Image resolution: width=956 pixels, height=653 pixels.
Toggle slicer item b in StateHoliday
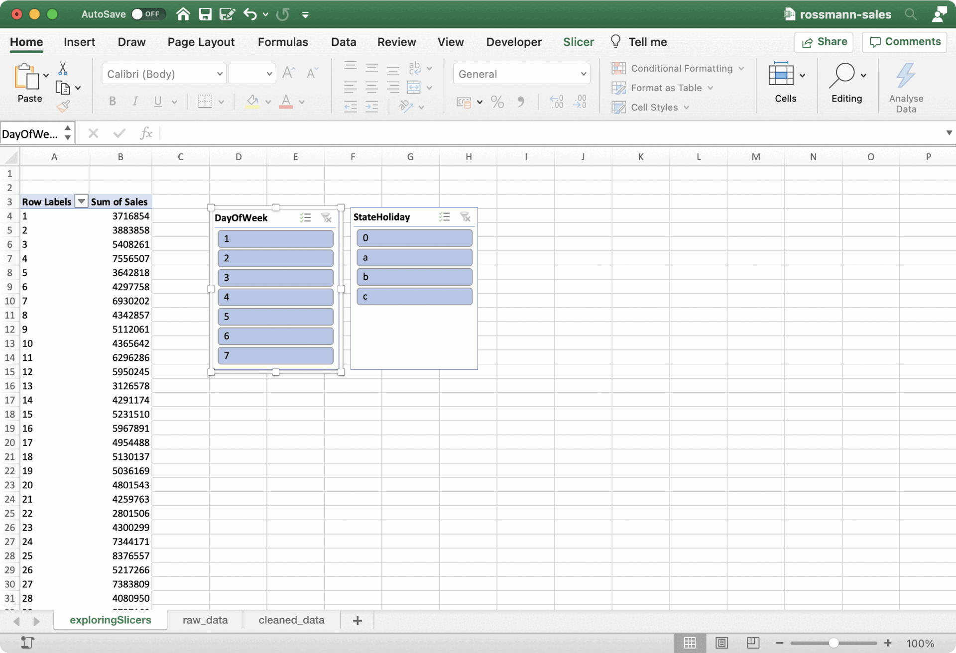414,277
